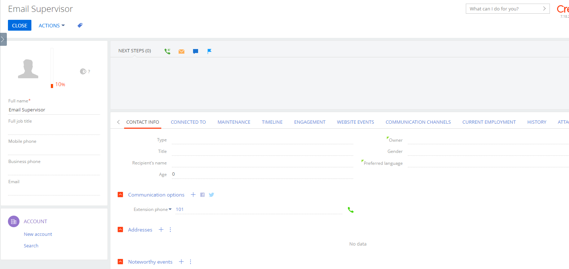The height and width of the screenshot is (269, 569).
Task: Click the command line arrow button
Action: 544,9
